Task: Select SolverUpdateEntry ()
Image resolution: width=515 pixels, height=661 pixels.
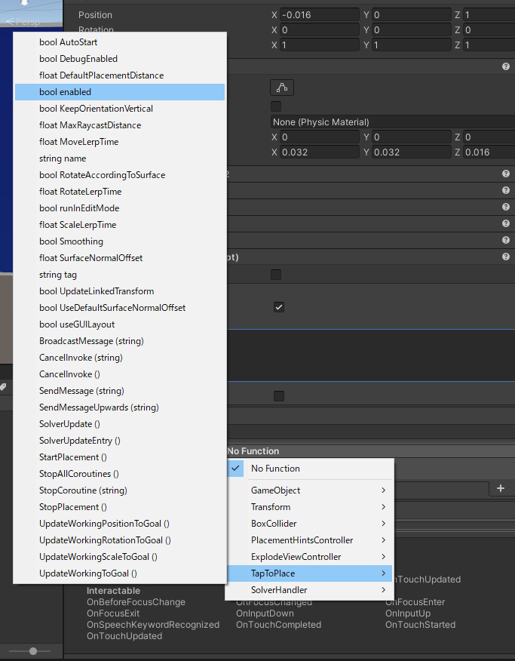Action: tap(120, 441)
